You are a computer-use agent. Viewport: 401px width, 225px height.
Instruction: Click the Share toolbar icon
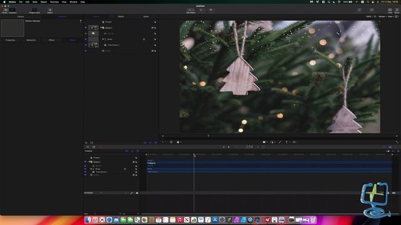coord(397,11)
